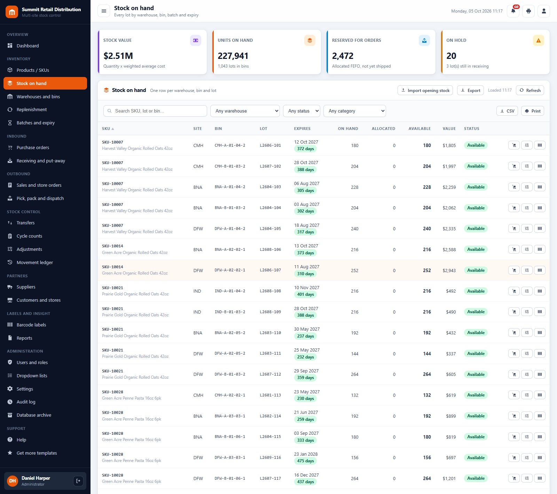This screenshot has width=557, height=494.
Task: Click the logout icon beside Daniel Harper
Action: pos(78,481)
